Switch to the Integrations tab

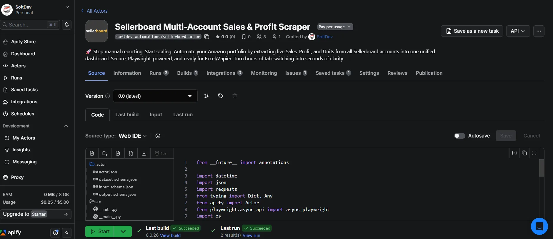tap(224, 73)
